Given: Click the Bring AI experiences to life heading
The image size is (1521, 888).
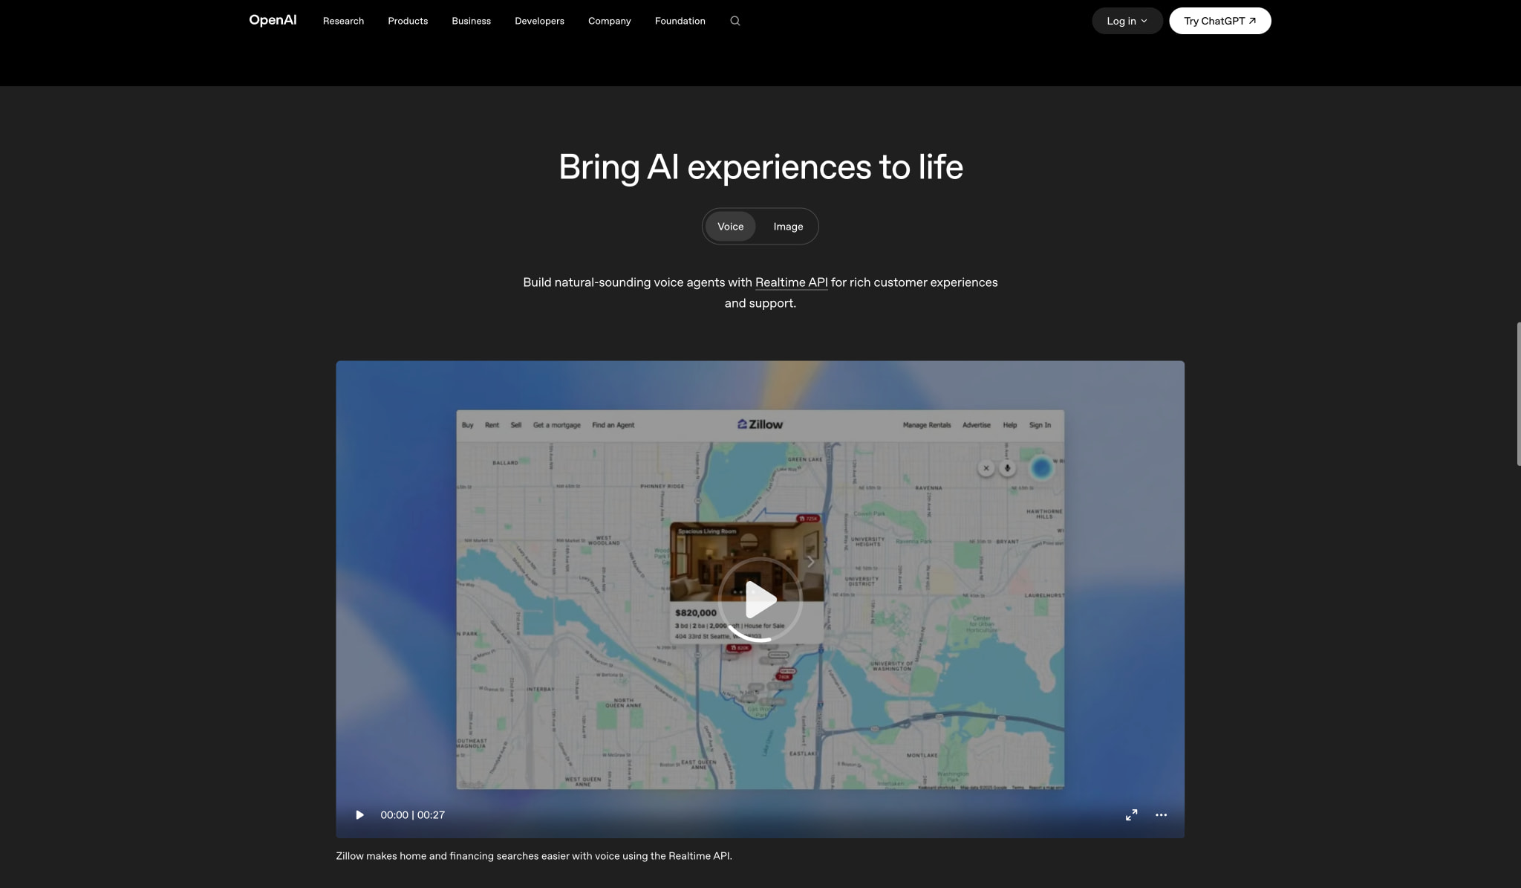Looking at the screenshot, I should click(x=760, y=167).
